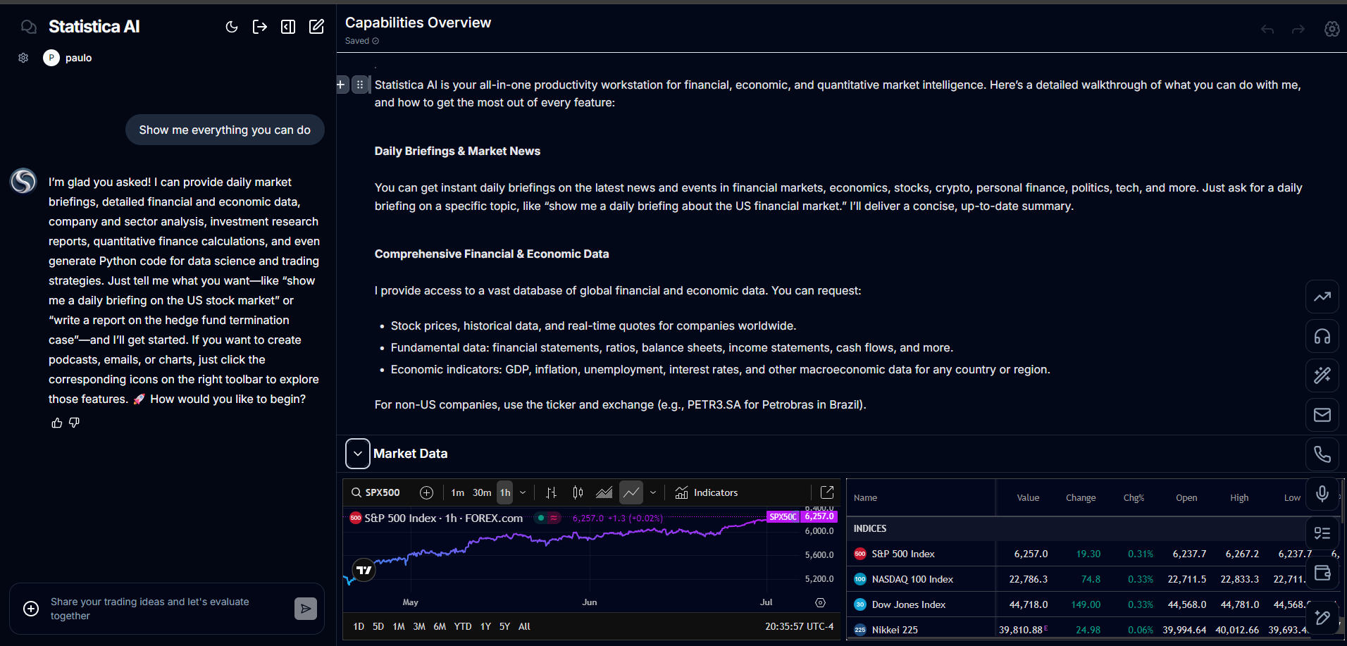1347x646 pixels.
Task: Open document settings gear at top right
Action: click(x=1332, y=29)
